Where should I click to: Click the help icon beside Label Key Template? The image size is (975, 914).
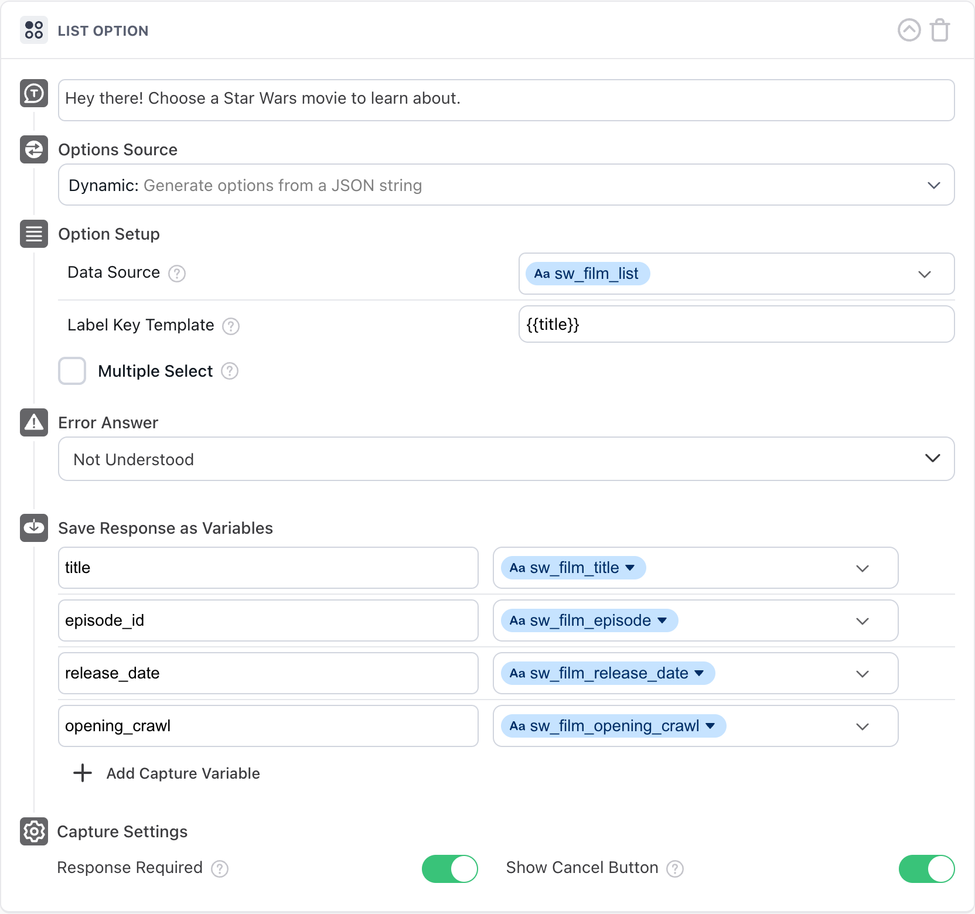point(231,326)
